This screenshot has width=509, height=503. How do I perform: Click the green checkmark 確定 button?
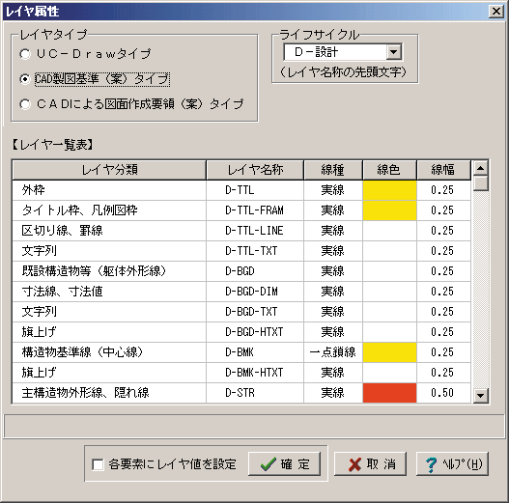284,464
